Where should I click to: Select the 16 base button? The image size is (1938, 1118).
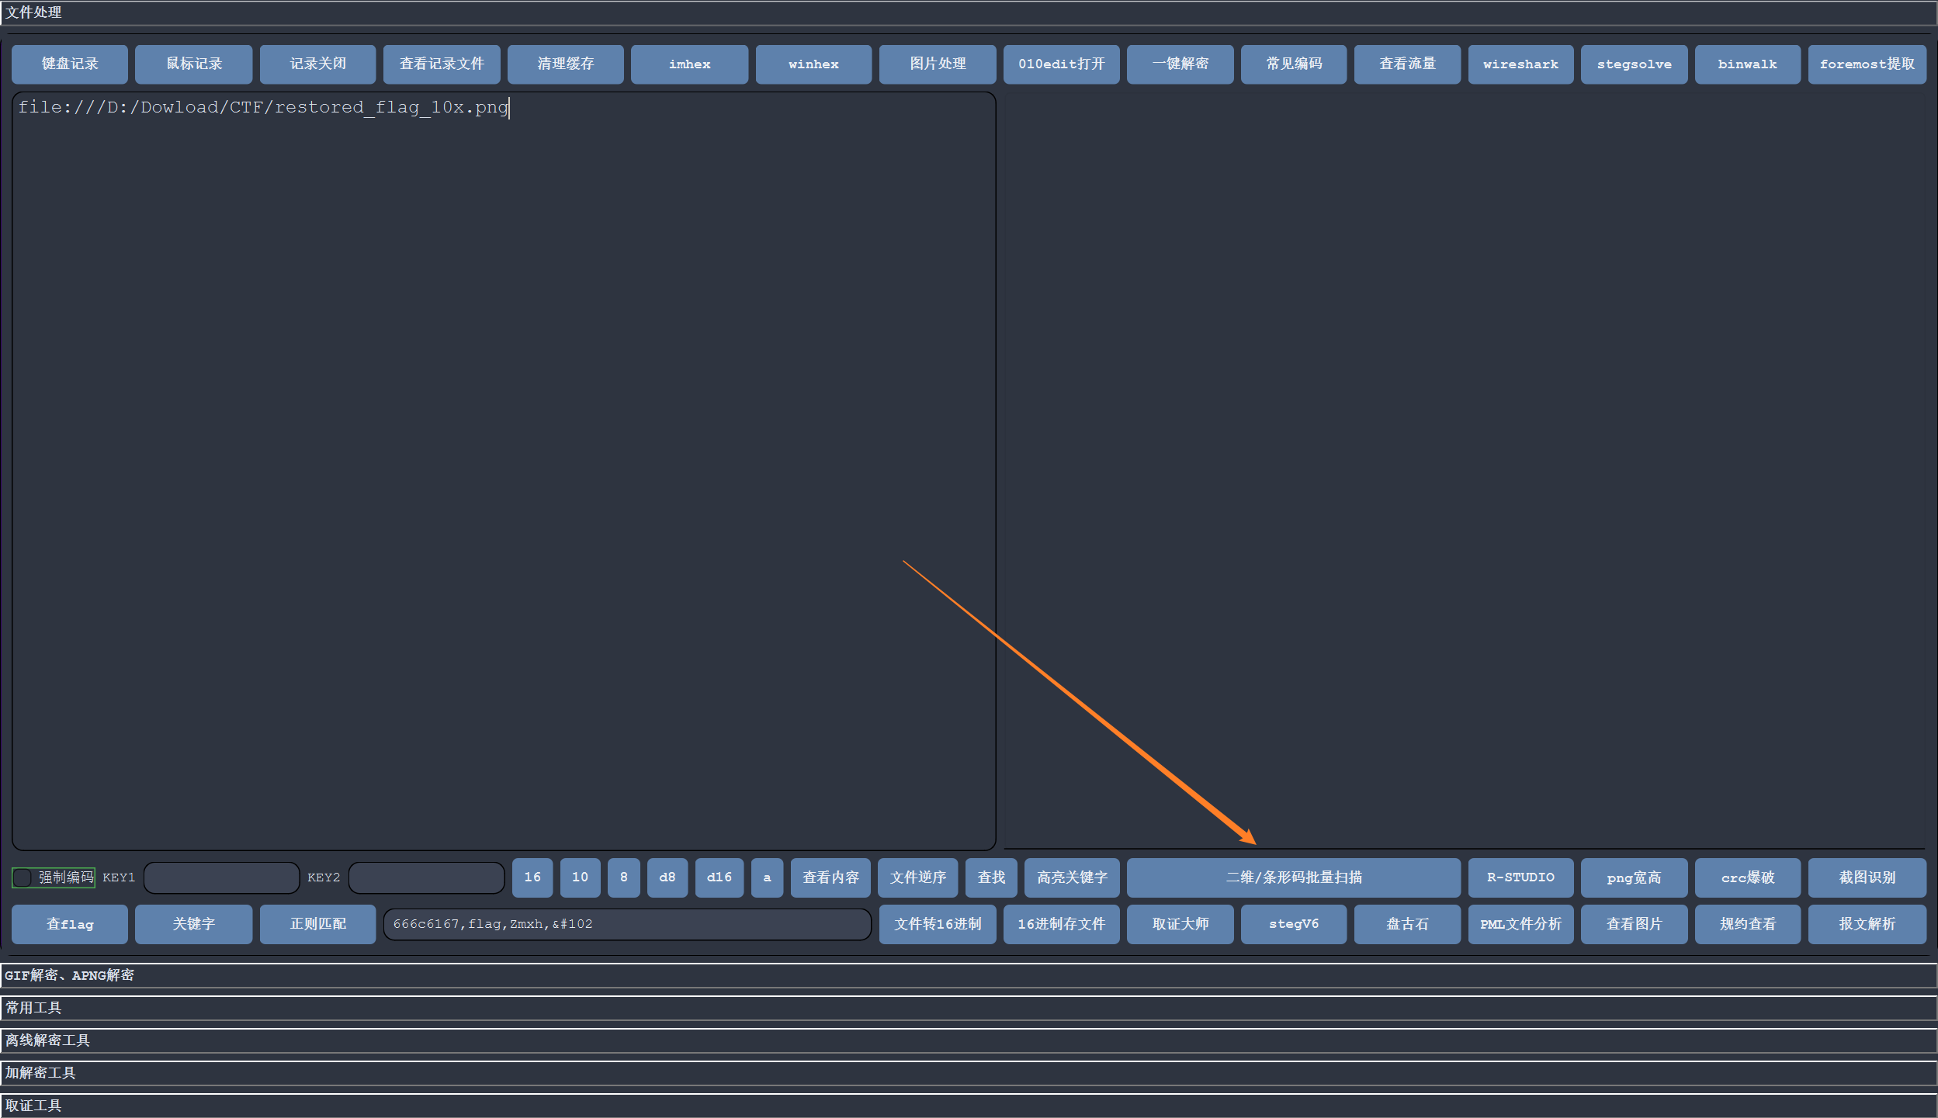point(532,877)
